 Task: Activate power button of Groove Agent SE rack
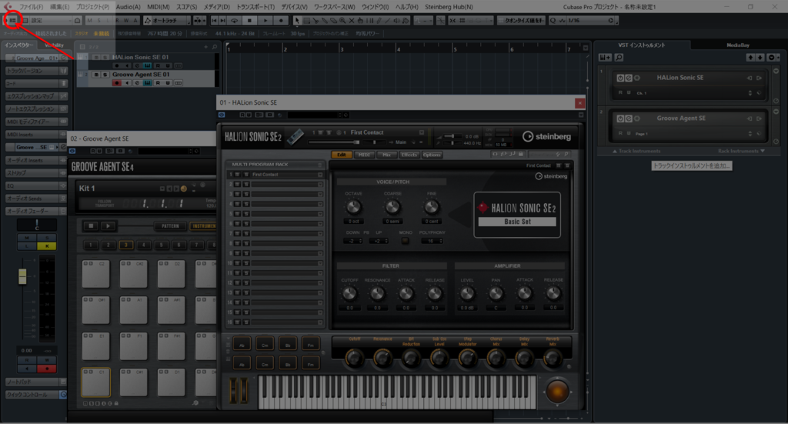(620, 119)
